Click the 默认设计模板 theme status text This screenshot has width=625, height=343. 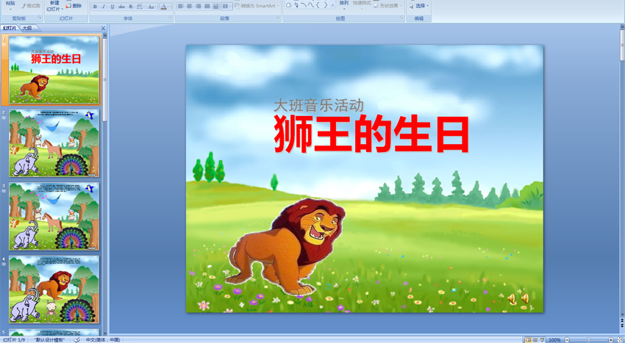click(x=50, y=340)
